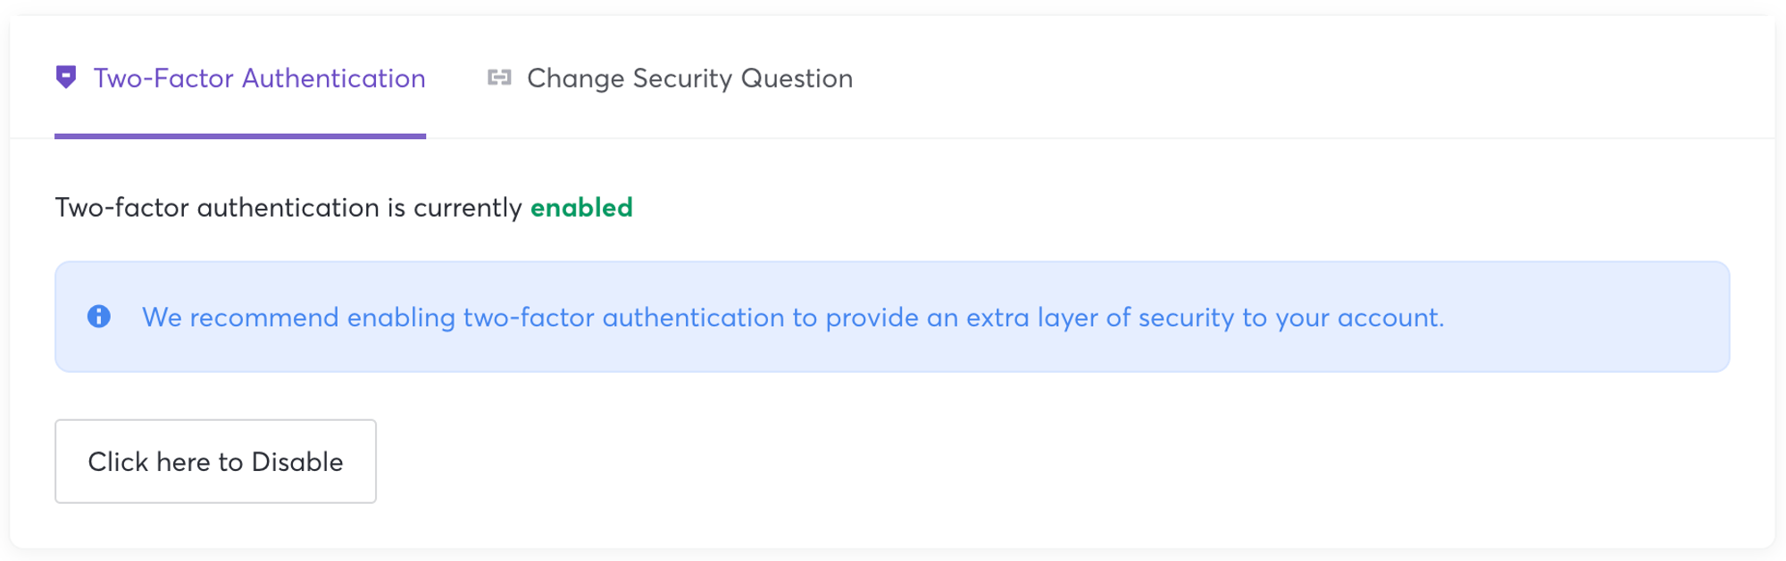1786x561 pixels.
Task: Click the purple shield icon
Action: pyautogui.click(x=66, y=78)
